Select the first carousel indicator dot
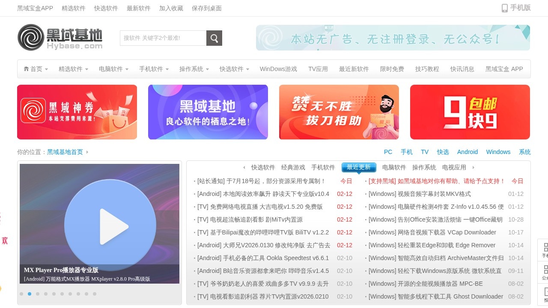Viewport: 548px width, 308px height. [x=21, y=294]
